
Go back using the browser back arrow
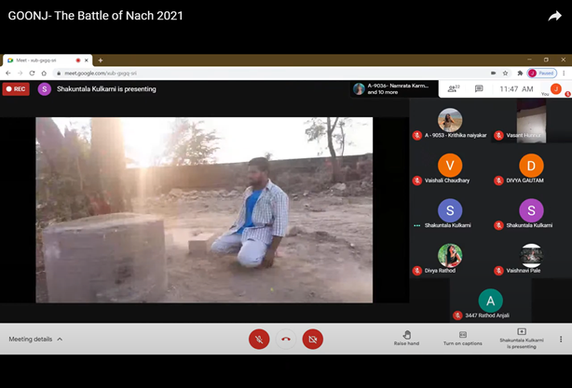point(8,74)
